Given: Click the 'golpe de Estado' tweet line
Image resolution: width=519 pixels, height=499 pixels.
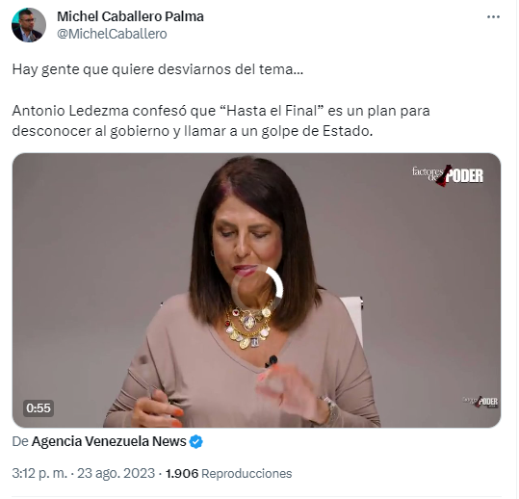Looking at the screenshot, I should (x=193, y=131).
